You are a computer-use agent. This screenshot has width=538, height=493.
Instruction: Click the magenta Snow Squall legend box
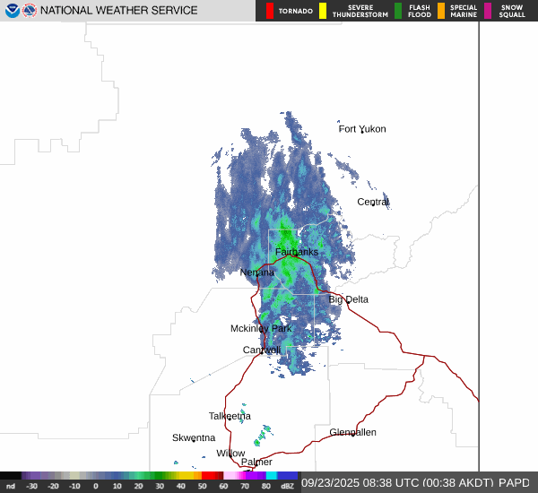point(488,11)
